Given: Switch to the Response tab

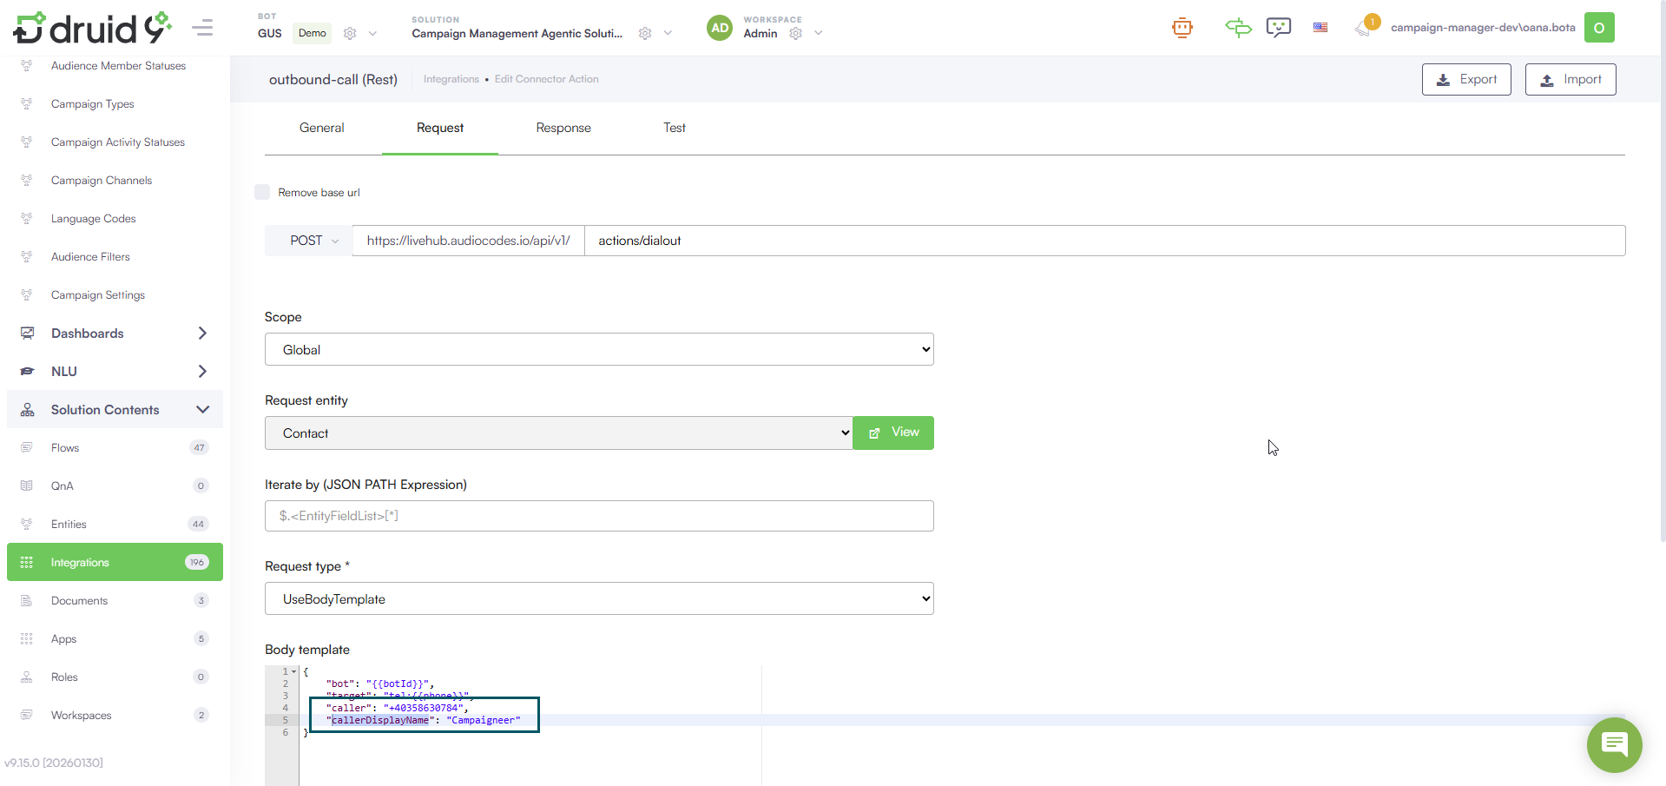Looking at the screenshot, I should point(563,128).
